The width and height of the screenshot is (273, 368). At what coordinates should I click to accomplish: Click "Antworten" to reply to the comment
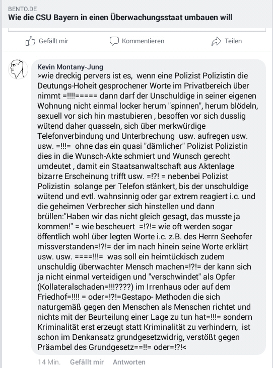(x=129, y=362)
